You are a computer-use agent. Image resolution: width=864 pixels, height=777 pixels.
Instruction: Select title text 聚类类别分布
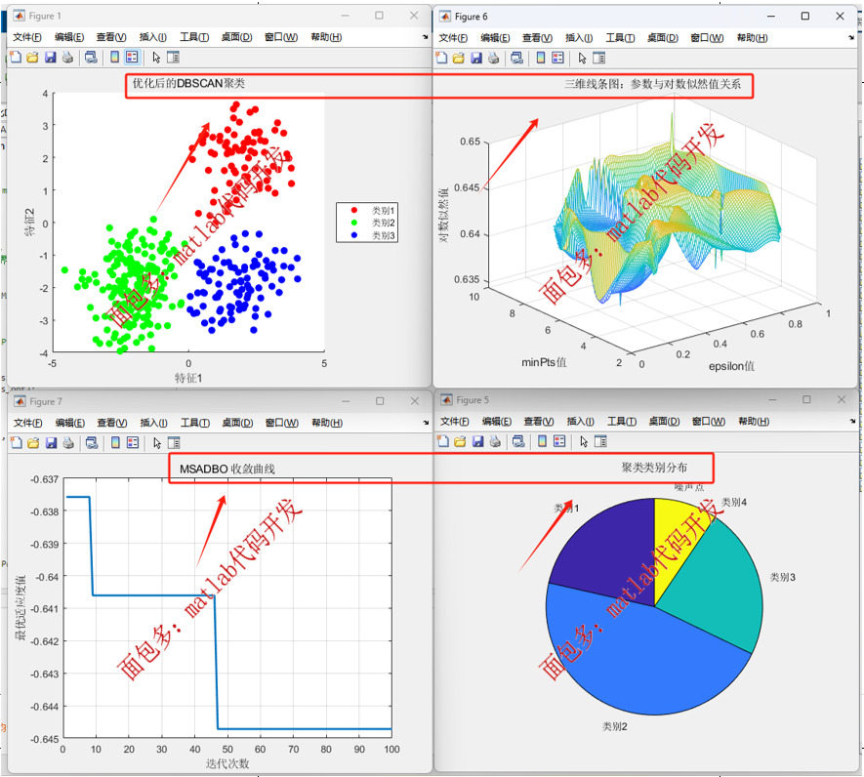(x=655, y=468)
